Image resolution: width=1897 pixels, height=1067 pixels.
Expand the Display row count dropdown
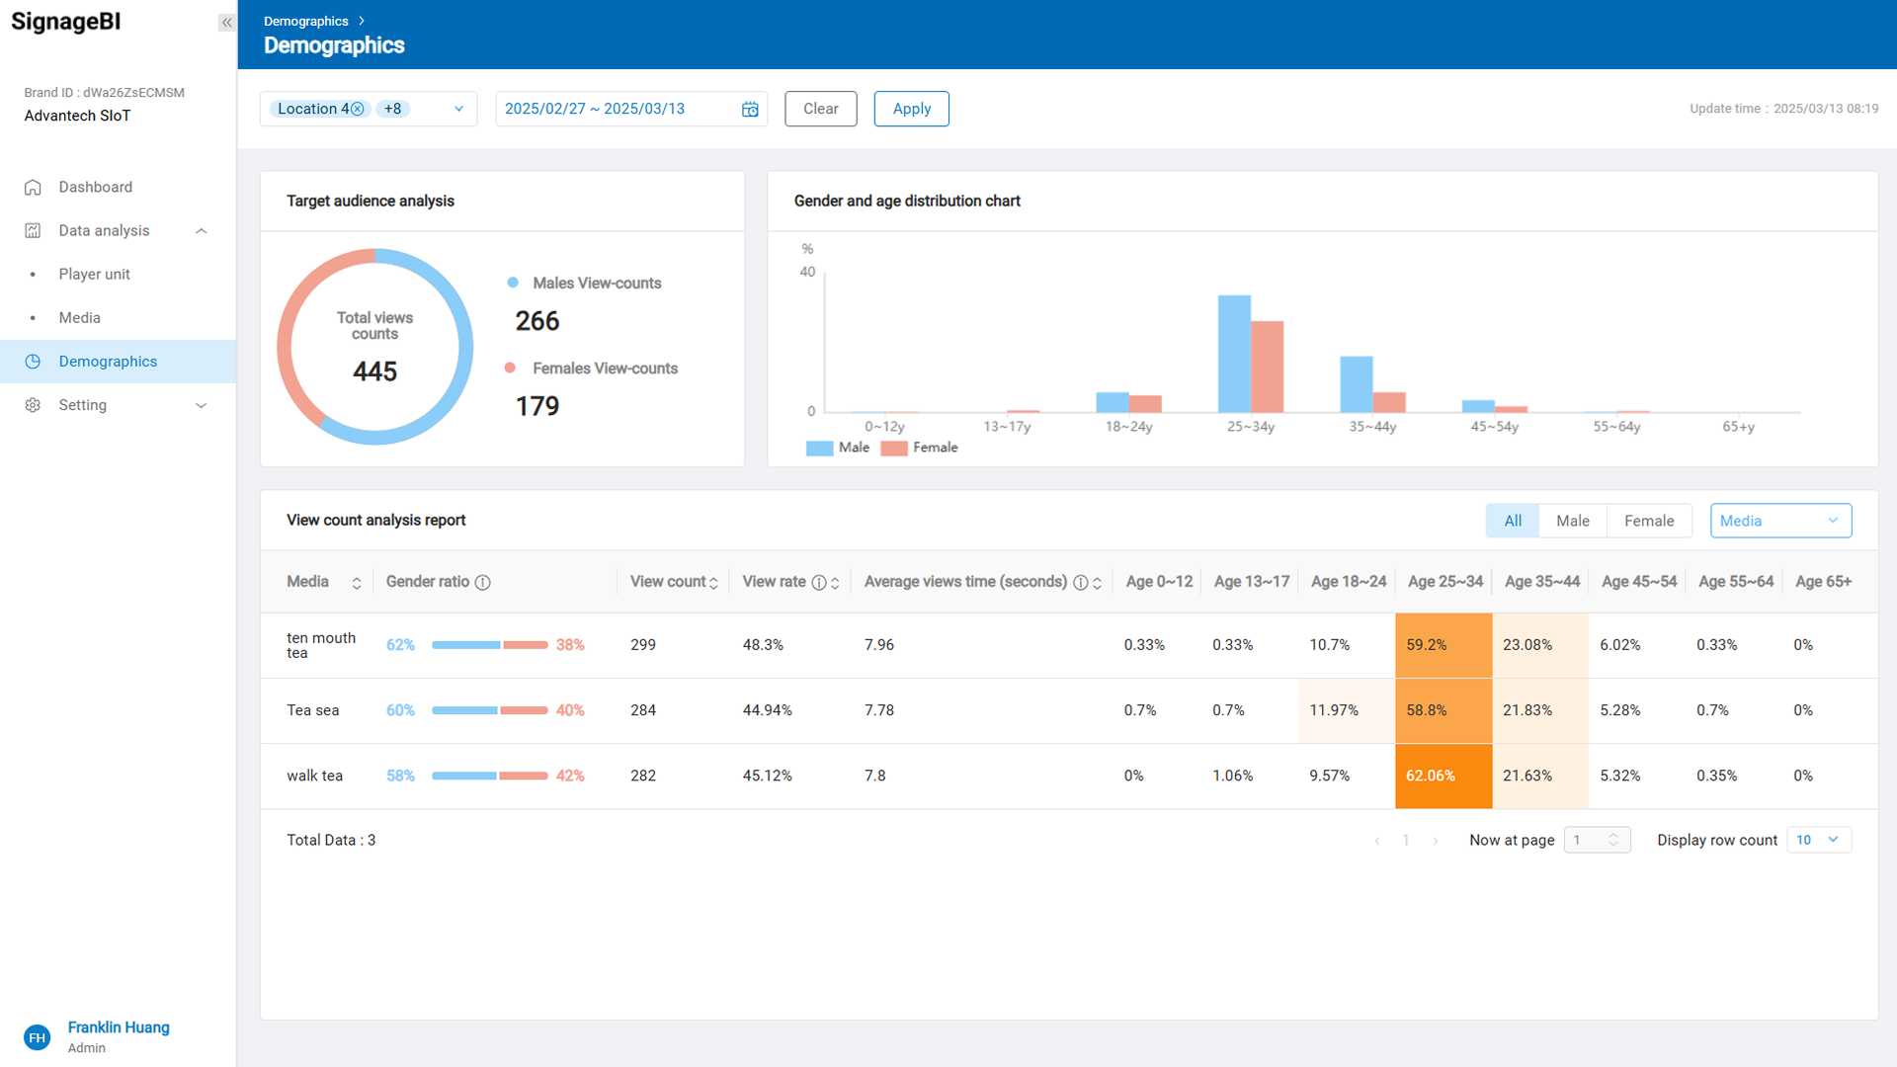[x=1818, y=840]
